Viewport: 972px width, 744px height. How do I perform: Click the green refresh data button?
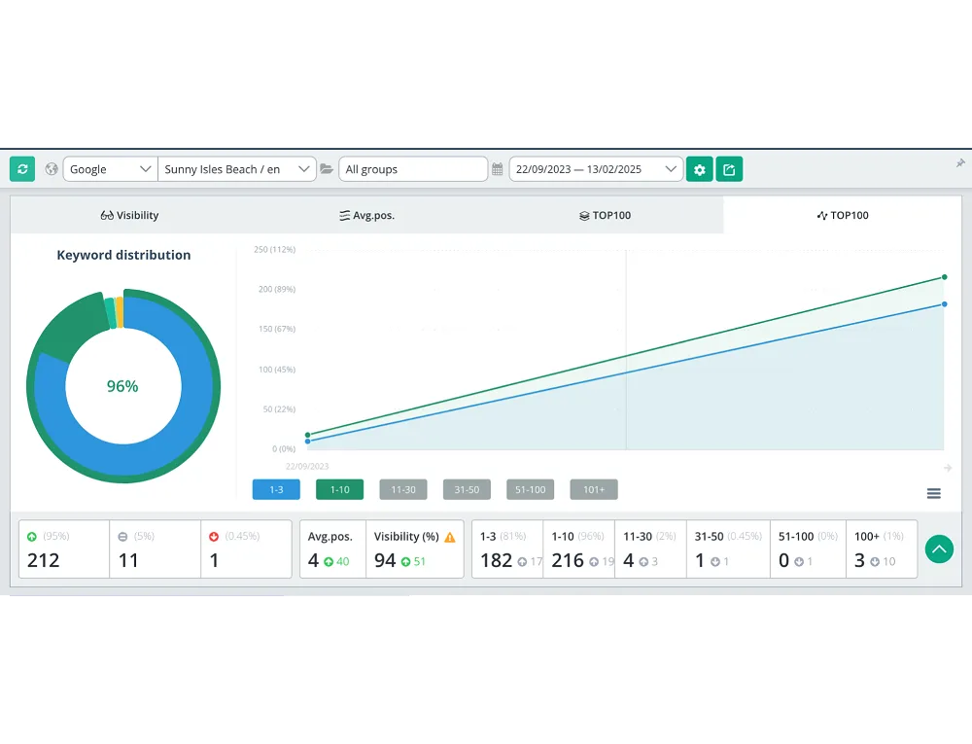click(22, 169)
